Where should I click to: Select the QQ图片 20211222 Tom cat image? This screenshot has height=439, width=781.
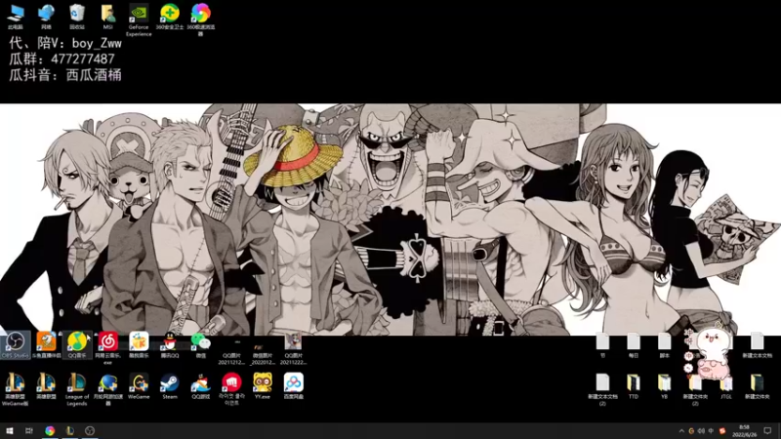294,348
